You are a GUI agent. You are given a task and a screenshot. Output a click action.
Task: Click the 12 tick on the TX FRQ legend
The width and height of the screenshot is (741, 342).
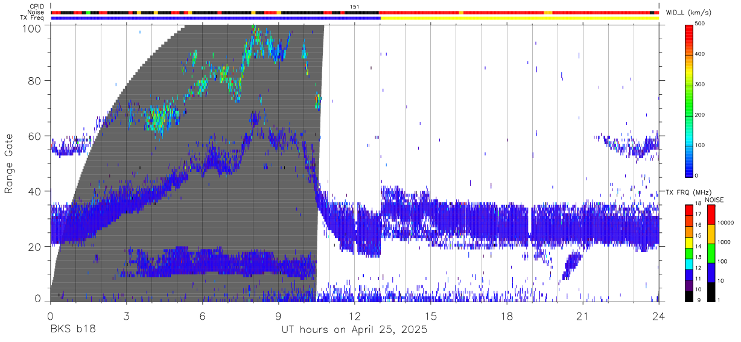click(698, 268)
